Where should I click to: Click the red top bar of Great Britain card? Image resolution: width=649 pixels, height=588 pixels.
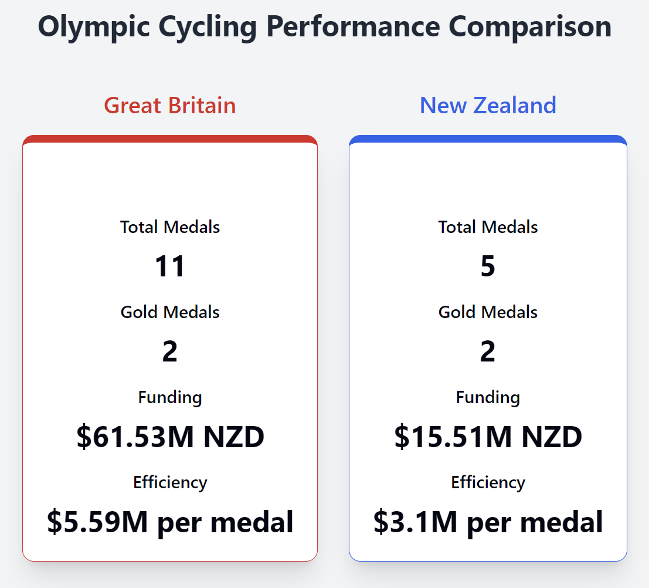point(170,139)
